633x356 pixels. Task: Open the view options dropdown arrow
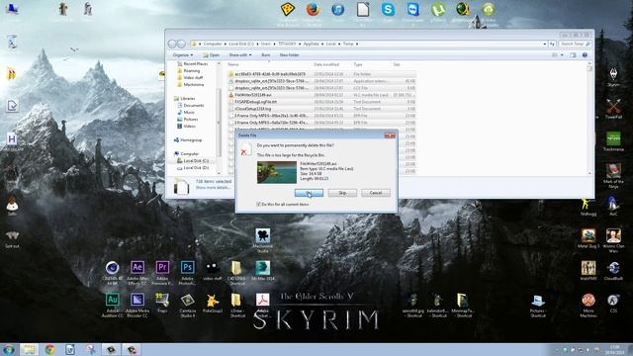[562, 55]
